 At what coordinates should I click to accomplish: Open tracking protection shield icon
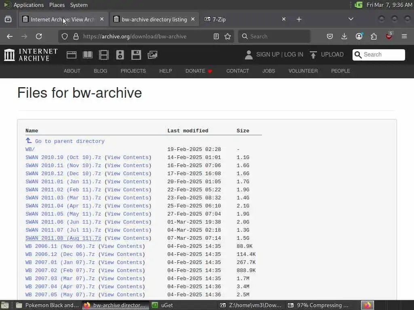click(x=65, y=36)
